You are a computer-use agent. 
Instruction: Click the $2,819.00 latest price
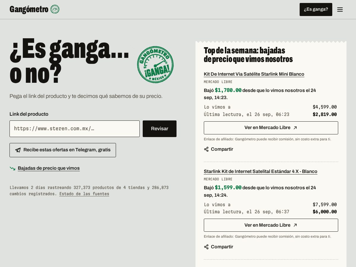[325, 115]
